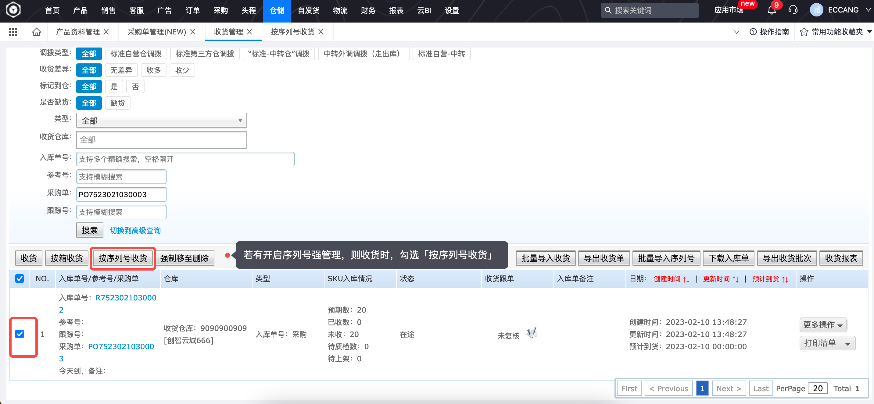Click the search magnifier icon

608,10
